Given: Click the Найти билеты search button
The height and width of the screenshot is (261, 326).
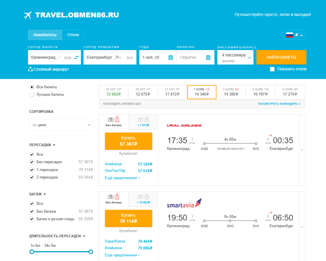Looking at the screenshot, I should click(x=281, y=57).
